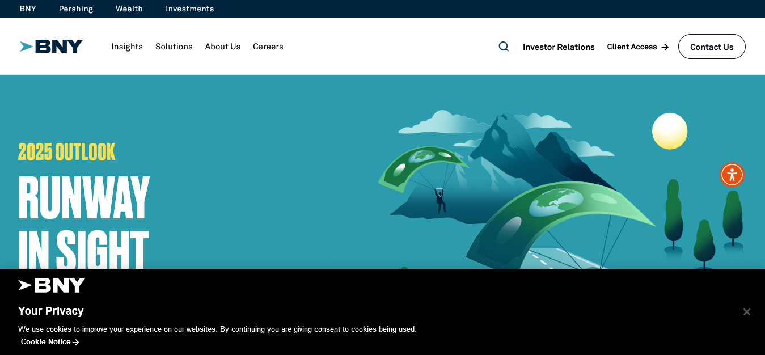The image size is (765, 355).
Task: Click the BNY logo in the header
Action: [x=52, y=47]
